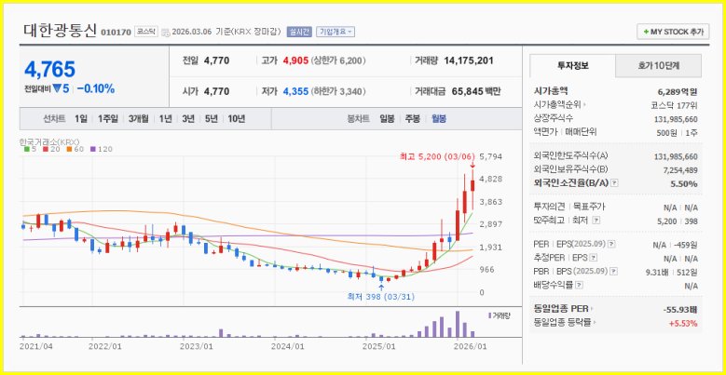Select 1주일 line chart period
The image size is (726, 375).
coord(108,119)
